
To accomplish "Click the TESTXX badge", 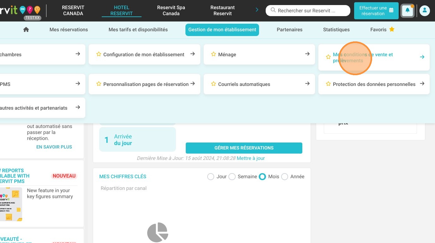I will [33, 18].
